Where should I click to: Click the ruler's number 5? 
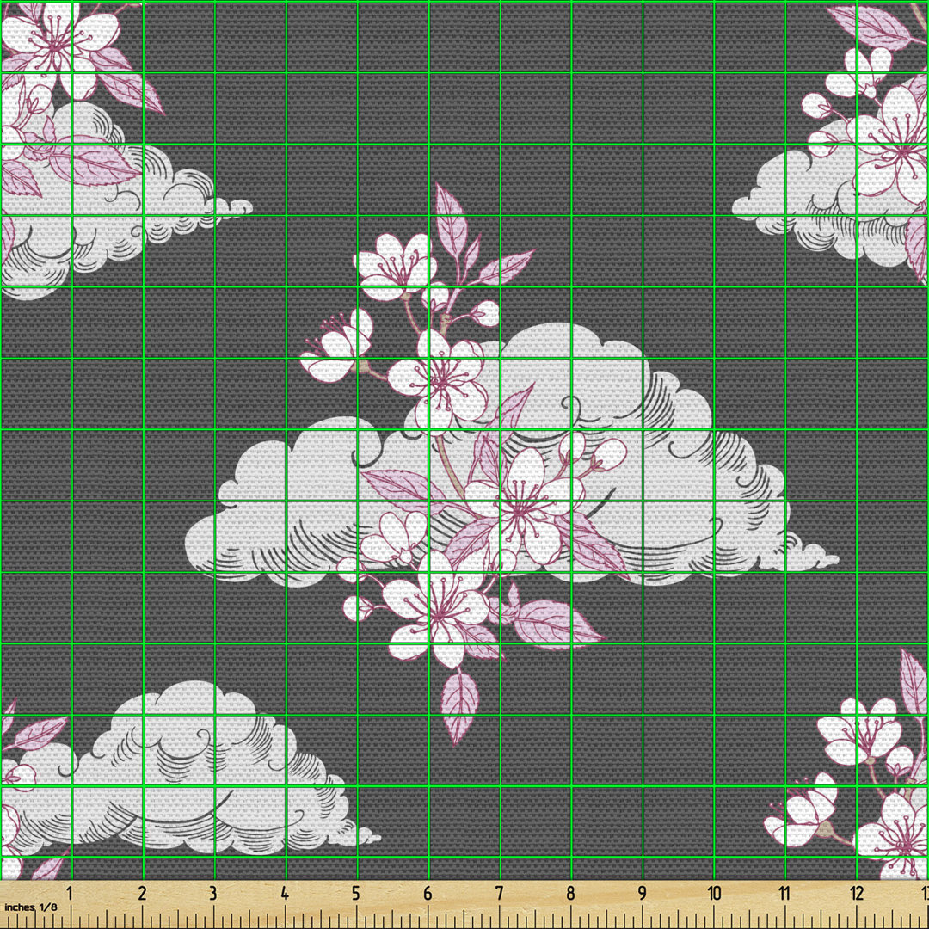(x=355, y=893)
